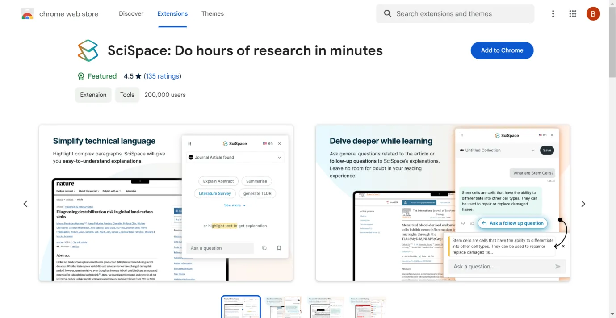Image resolution: width=616 pixels, height=318 pixels.
Task: Click the SciSpace title heading
Action: pos(245,50)
